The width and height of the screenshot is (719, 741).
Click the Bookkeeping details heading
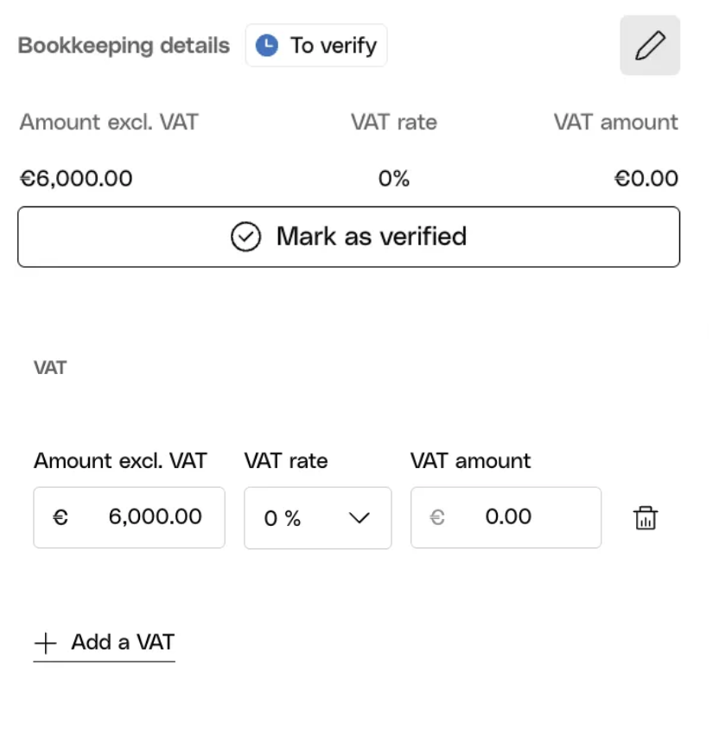click(124, 46)
